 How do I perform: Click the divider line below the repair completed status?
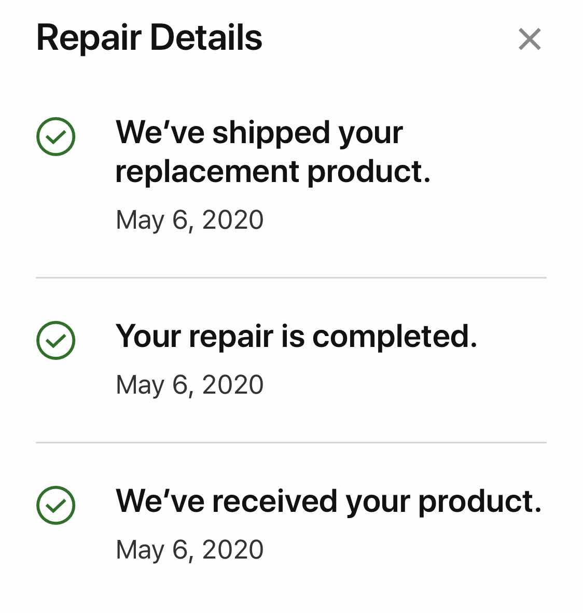291,442
